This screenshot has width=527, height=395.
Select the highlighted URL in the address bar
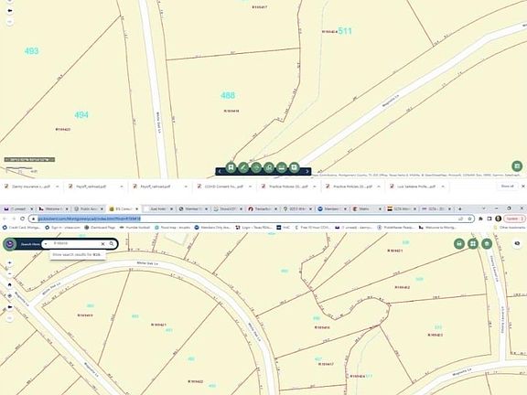(89, 219)
